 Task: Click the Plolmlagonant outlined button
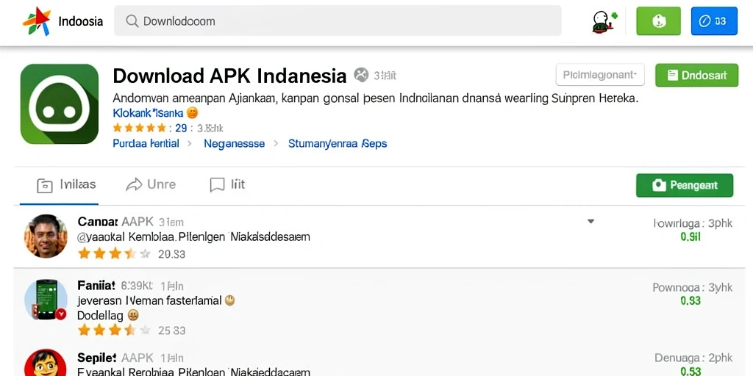(x=600, y=75)
